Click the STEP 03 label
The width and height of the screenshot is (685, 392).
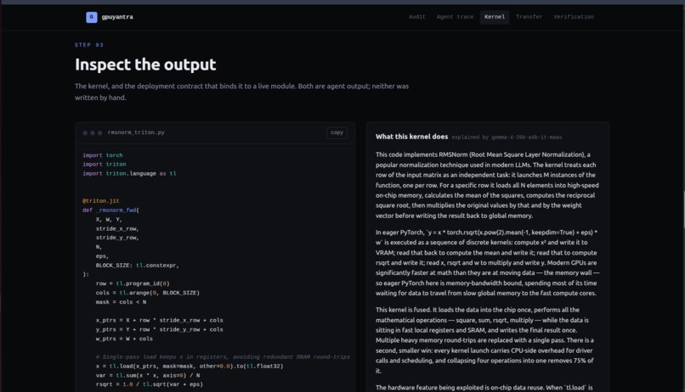pos(89,45)
